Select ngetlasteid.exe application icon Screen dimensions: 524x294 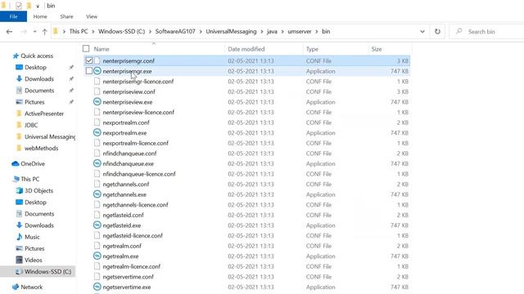point(97,225)
